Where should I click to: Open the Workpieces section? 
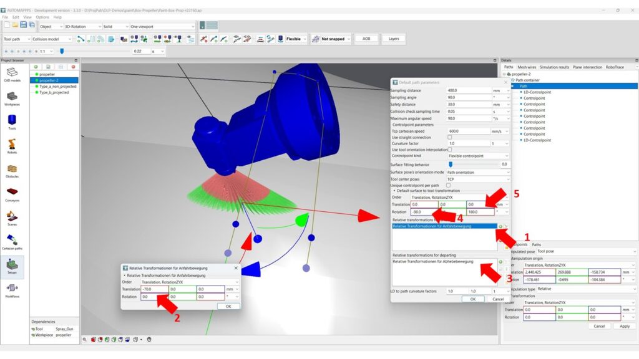pos(12,98)
